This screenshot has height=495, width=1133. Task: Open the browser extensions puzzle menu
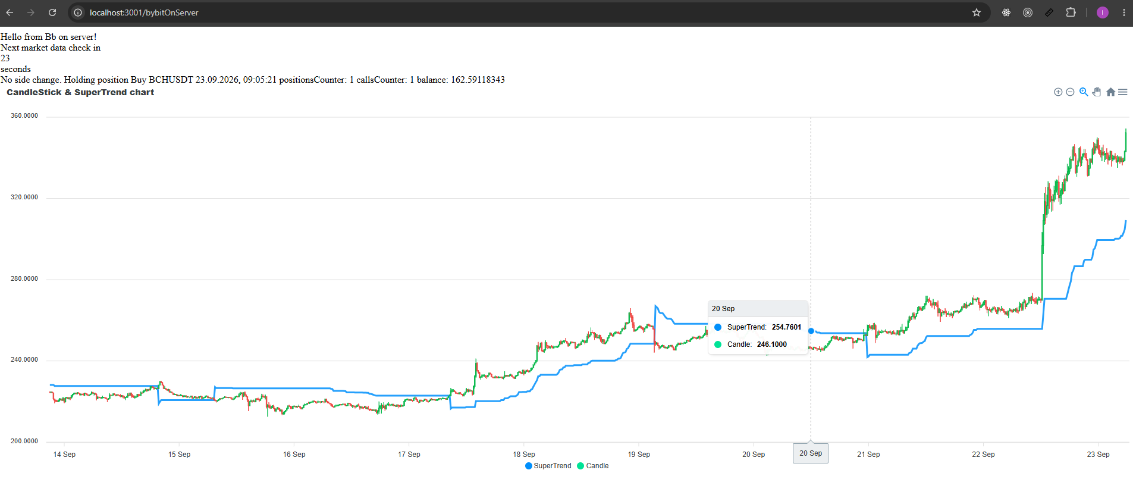click(1071, 12)
